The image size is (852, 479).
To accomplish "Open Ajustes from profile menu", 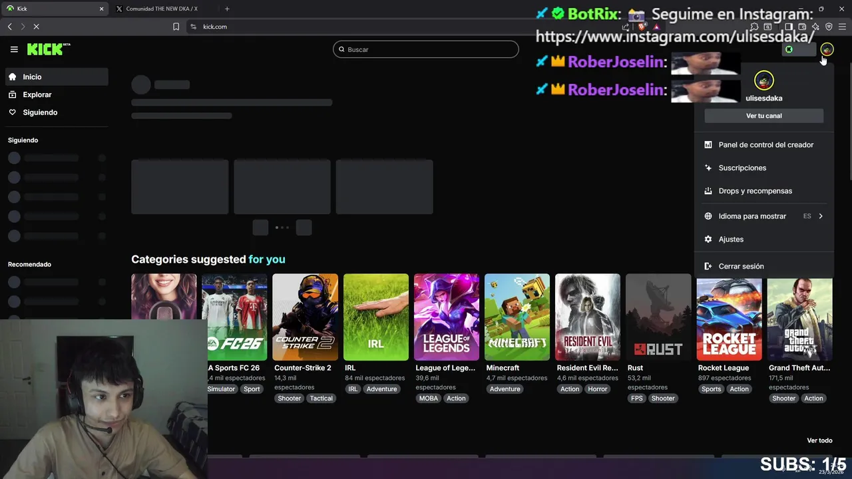I will pyautogui.click(x=763, y=239).
